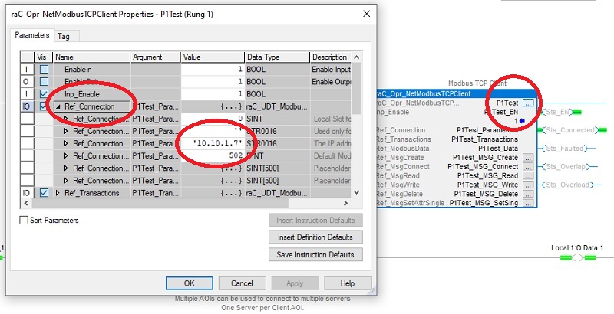
Task: Toggle the Sort Parameters checkbox
Action: point(24,221)
